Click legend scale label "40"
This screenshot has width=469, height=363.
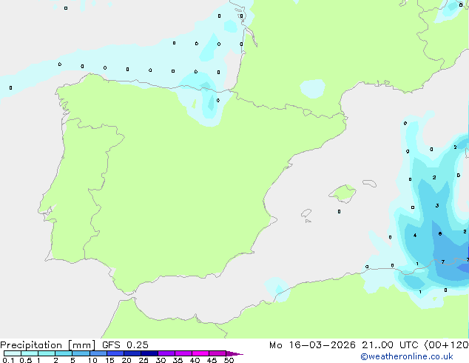pos(195,360)
